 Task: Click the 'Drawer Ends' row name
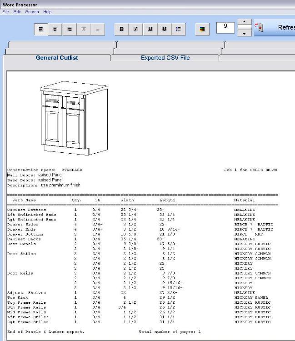[x=21, y=230]
